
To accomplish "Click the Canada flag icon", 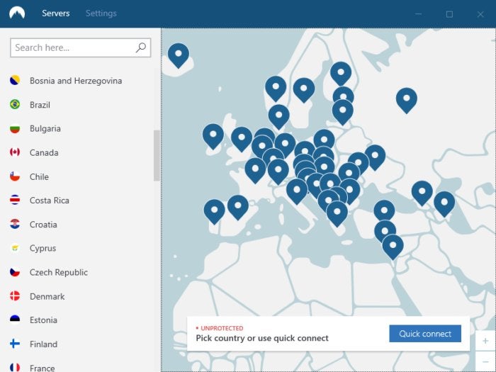I will click(15, 152).
